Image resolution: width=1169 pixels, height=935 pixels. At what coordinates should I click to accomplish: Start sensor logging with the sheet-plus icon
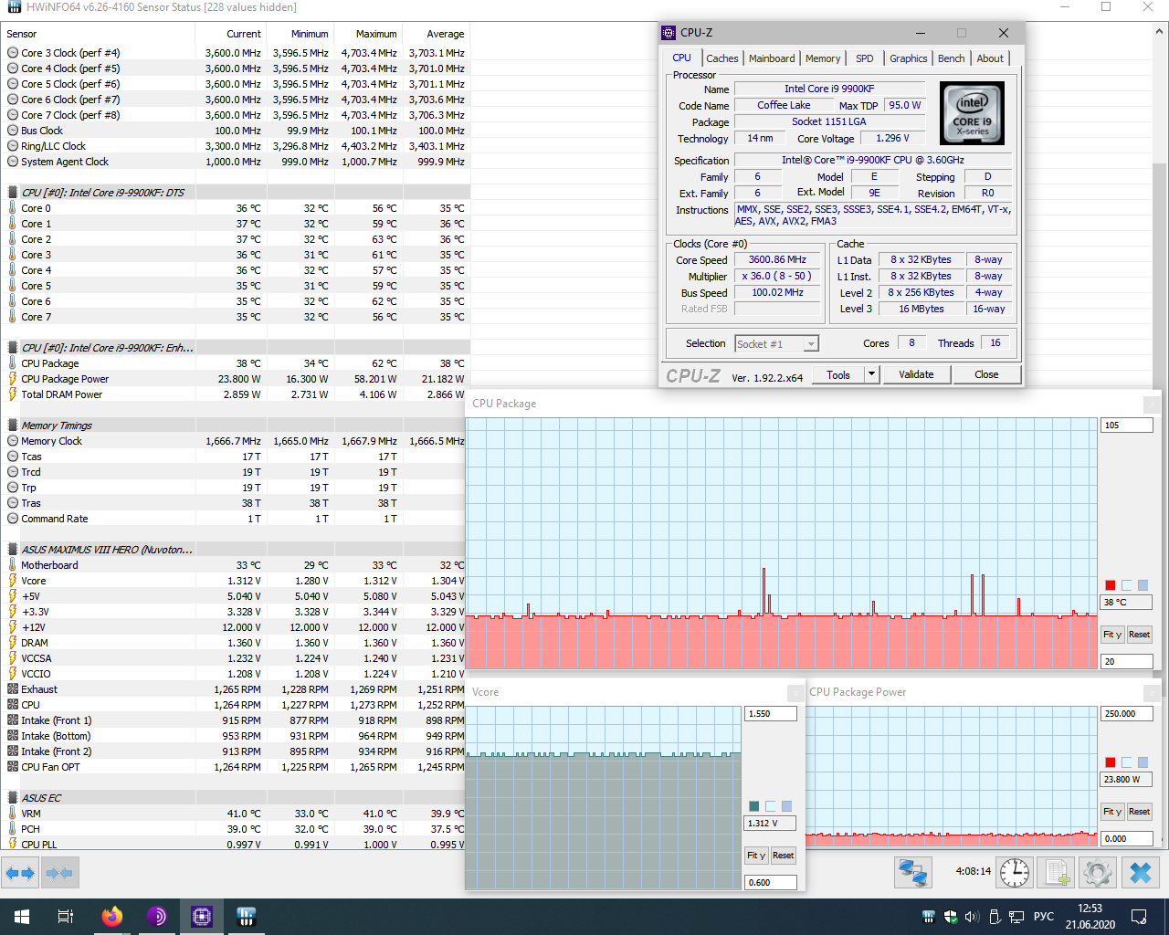[1057, 873]
